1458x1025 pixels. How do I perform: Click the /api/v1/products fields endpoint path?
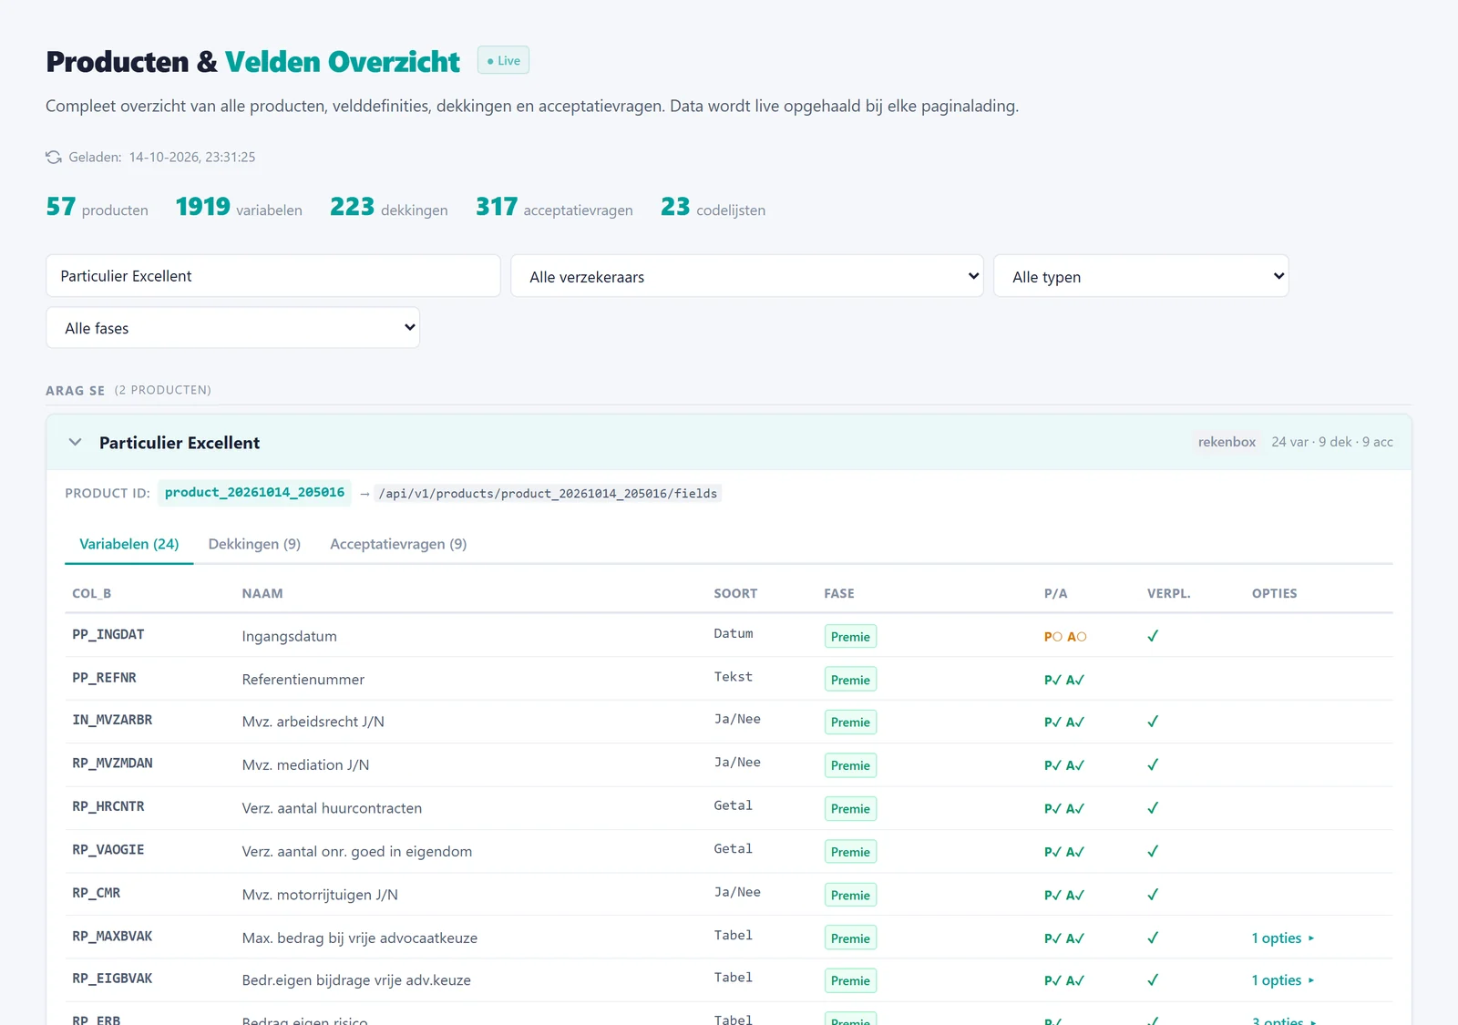tap(548, 493)
